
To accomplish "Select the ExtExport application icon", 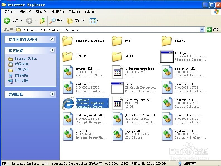I will [x=167, y=57].
